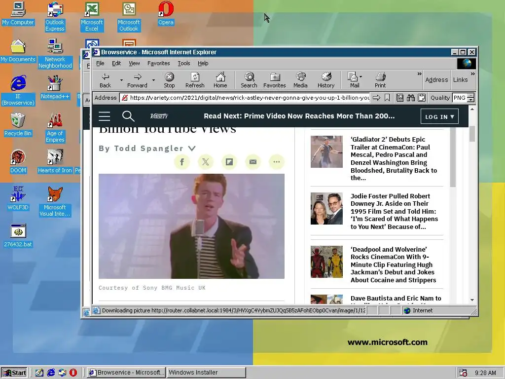Open the Dave Bautista and Eric Nam article
Image resolution: width=505 pixels, height=379 pixels.
tap(396, 299)
